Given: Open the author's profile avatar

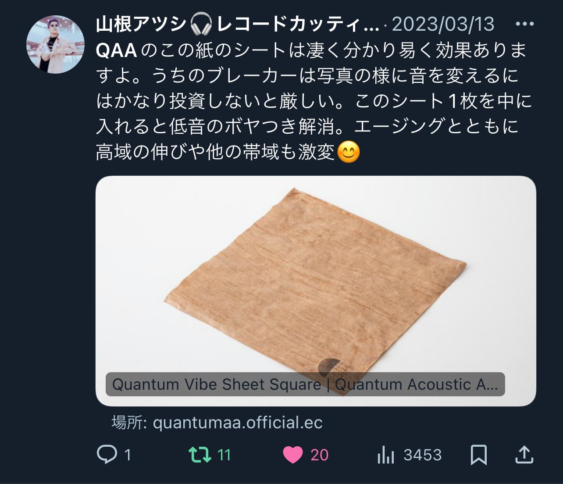Looking at the screenshot, I should click(x=55, y=44).
